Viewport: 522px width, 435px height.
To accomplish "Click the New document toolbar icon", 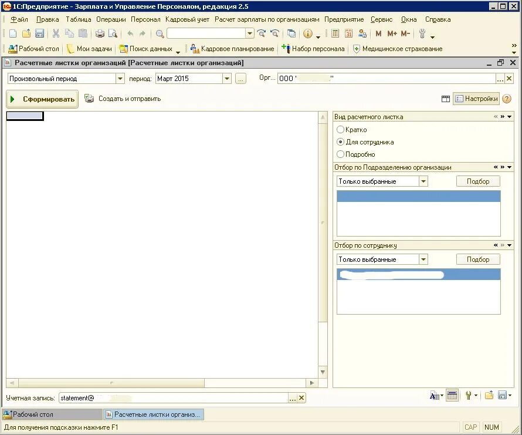I will 13,33.
